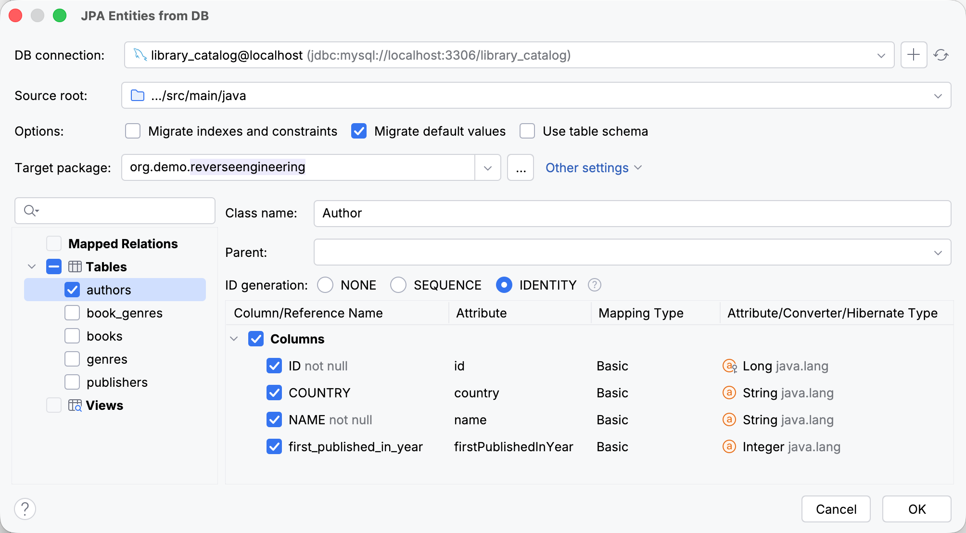The height and width of the screenshot is (533, 966).
Task: Uncheck the first_published_in_year column checkbox
Action: (274, 446)
